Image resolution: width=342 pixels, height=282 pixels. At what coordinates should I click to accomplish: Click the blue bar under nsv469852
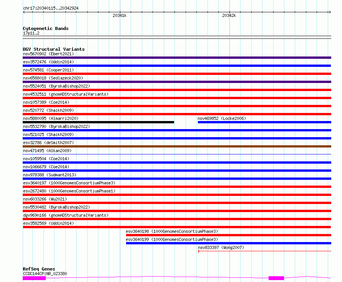264,122
